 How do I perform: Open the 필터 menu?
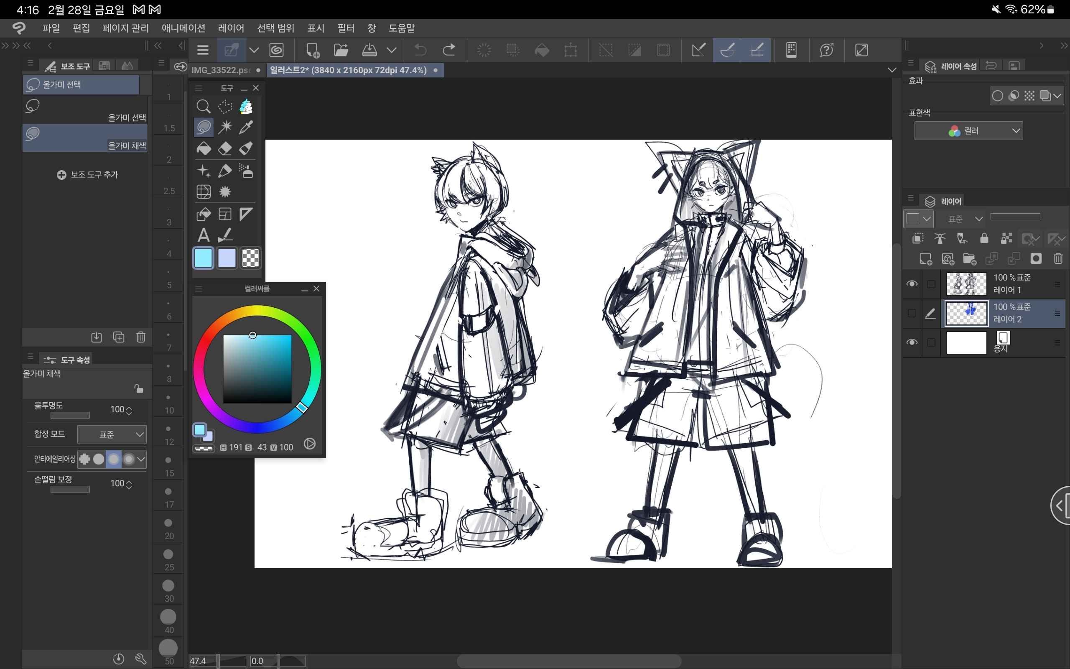[x=345, y=28]
